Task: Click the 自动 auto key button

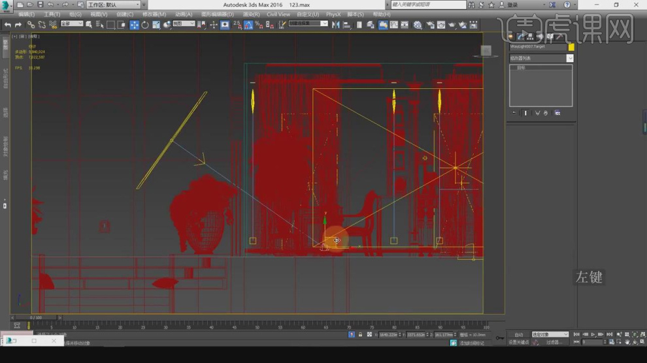Action: [x=519, y=334]
